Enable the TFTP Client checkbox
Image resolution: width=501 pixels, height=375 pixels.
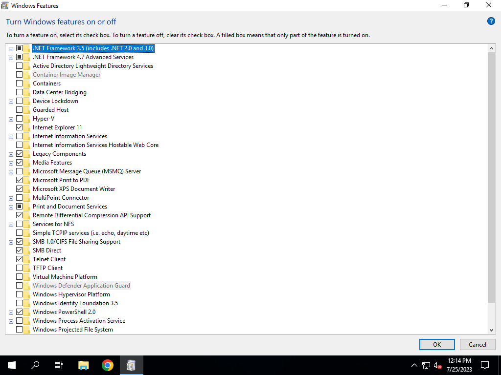pos(19,268)
